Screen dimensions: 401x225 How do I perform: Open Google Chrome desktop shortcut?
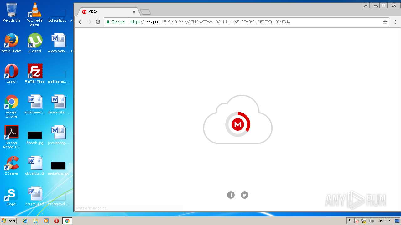click(x=11, y=106)
